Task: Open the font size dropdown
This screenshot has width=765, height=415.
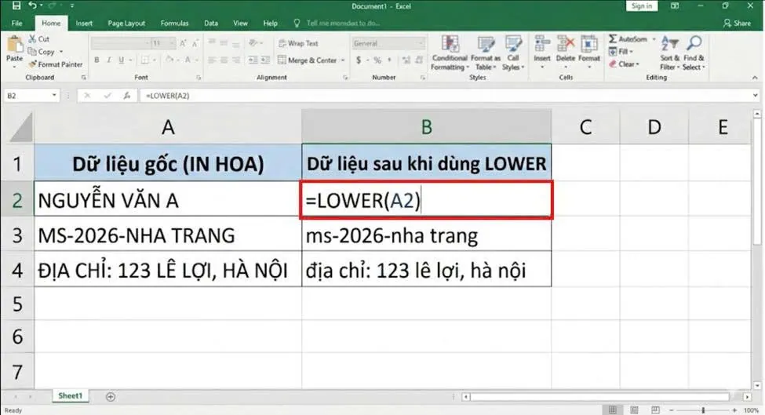Action: point(171,43)
